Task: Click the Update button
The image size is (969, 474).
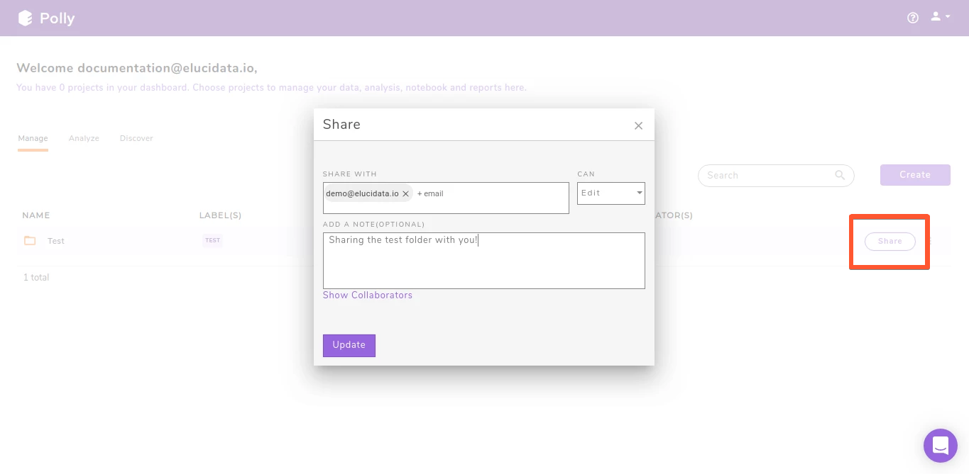Action: click(349, 345)
